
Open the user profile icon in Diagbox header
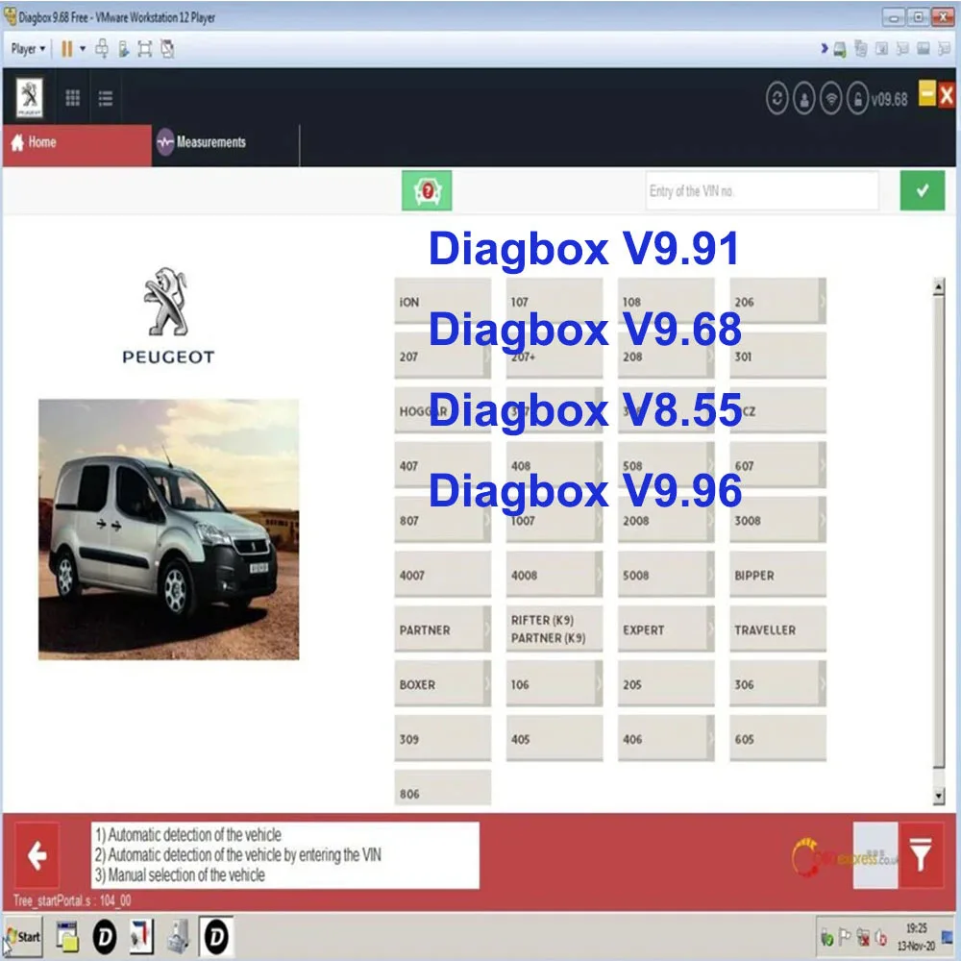[x=804, y=97]
